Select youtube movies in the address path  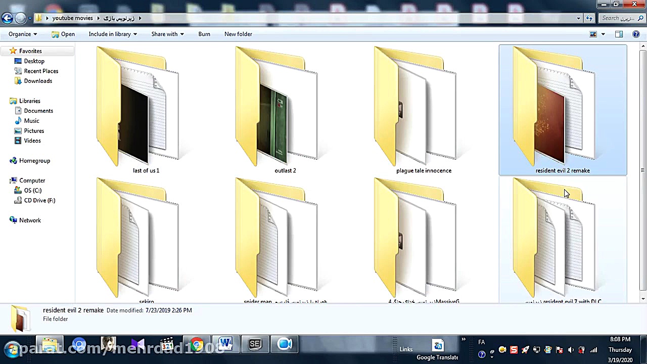click(72, 18)
